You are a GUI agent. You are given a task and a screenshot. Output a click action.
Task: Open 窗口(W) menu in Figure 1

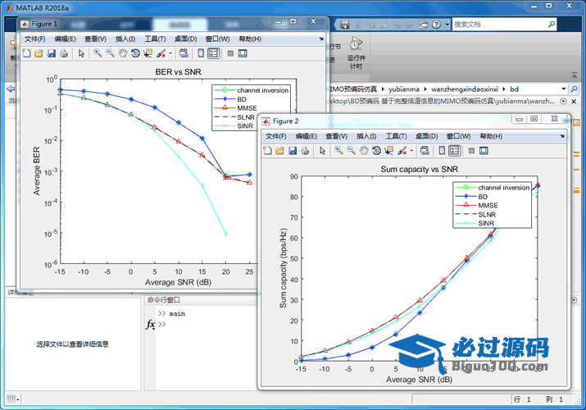coord(217,39)
